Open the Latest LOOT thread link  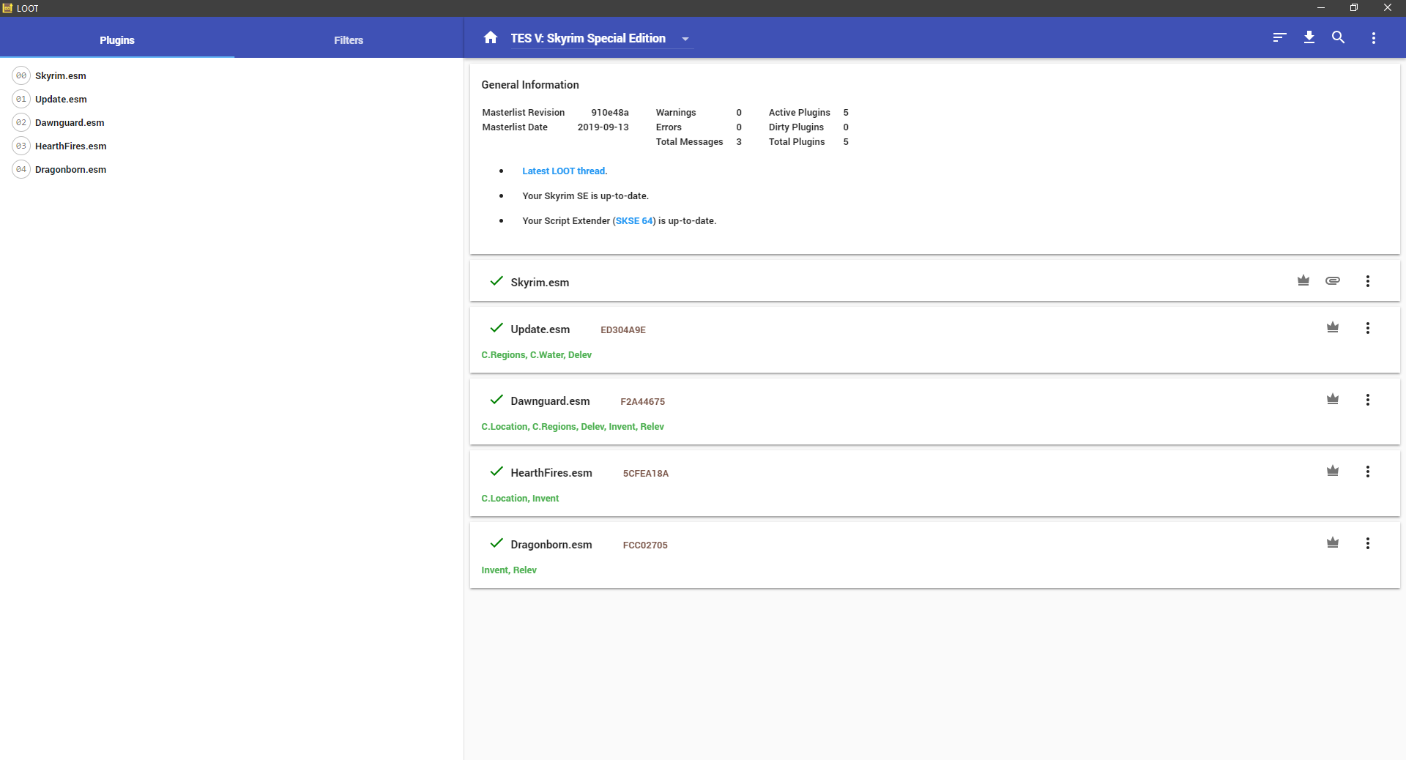click(x=564, y=171)
